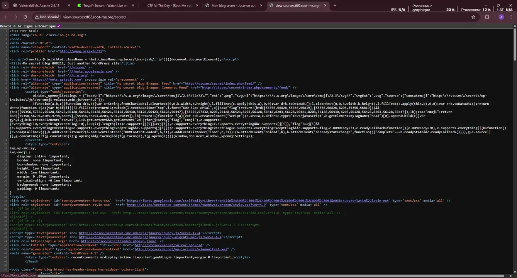
Task: Click the img.wp-smiley, source line
Action: click(x=23, y=148)
